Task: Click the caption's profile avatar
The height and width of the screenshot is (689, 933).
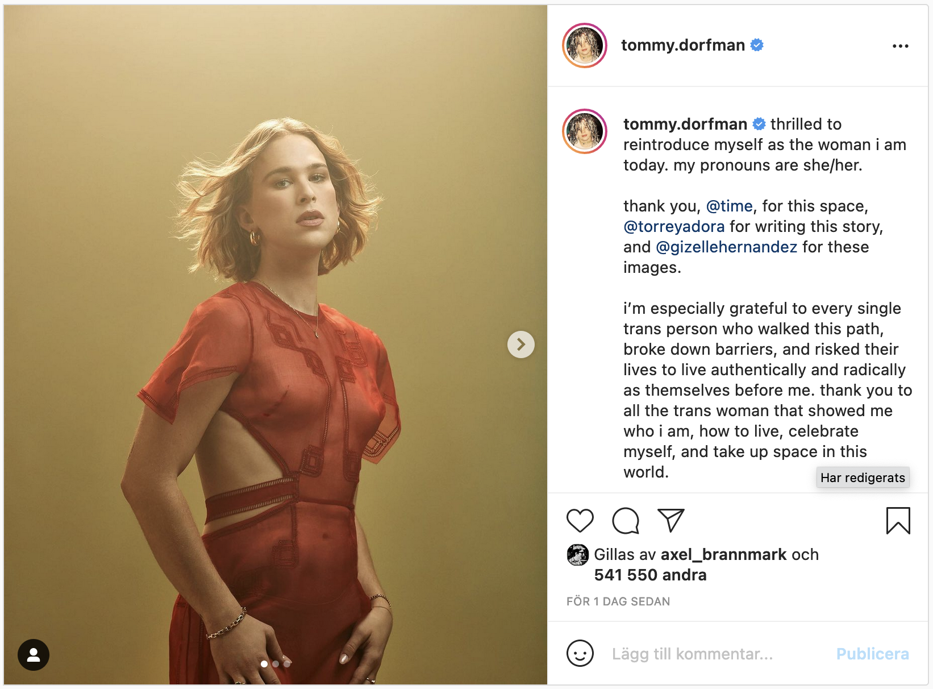Action: point(584,131)
